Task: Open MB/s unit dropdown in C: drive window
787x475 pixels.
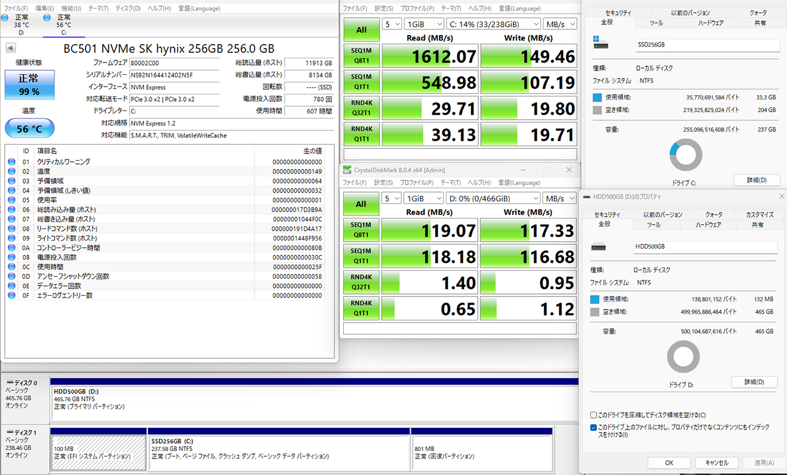Action: (560, 24)
